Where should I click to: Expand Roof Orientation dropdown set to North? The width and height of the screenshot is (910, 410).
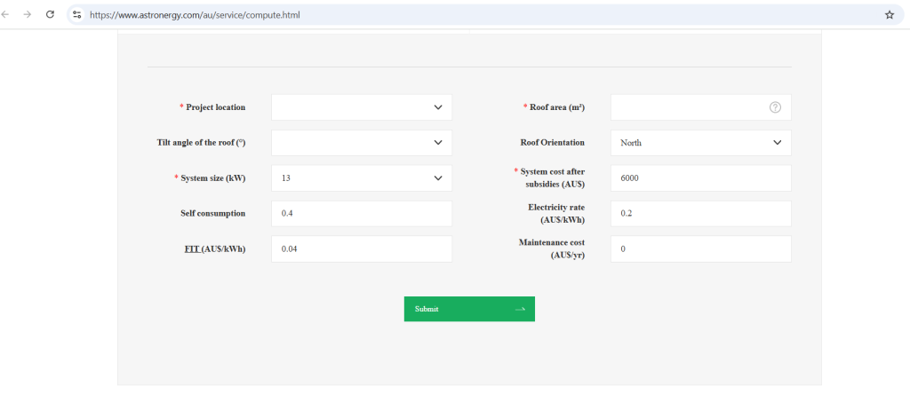point(700,143)
